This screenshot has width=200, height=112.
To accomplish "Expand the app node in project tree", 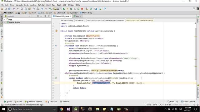I will [4, 19].
